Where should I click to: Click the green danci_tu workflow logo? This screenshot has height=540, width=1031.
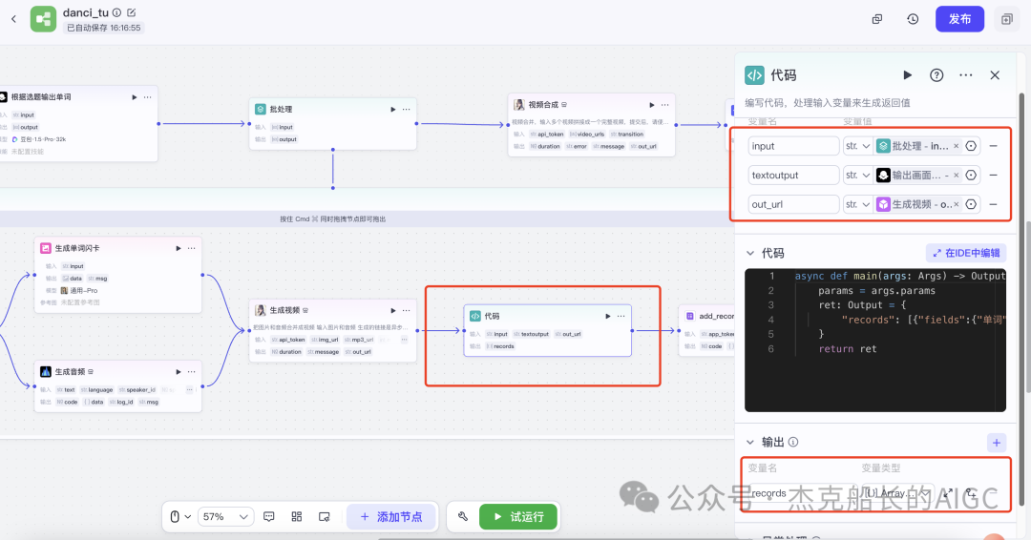43,19
